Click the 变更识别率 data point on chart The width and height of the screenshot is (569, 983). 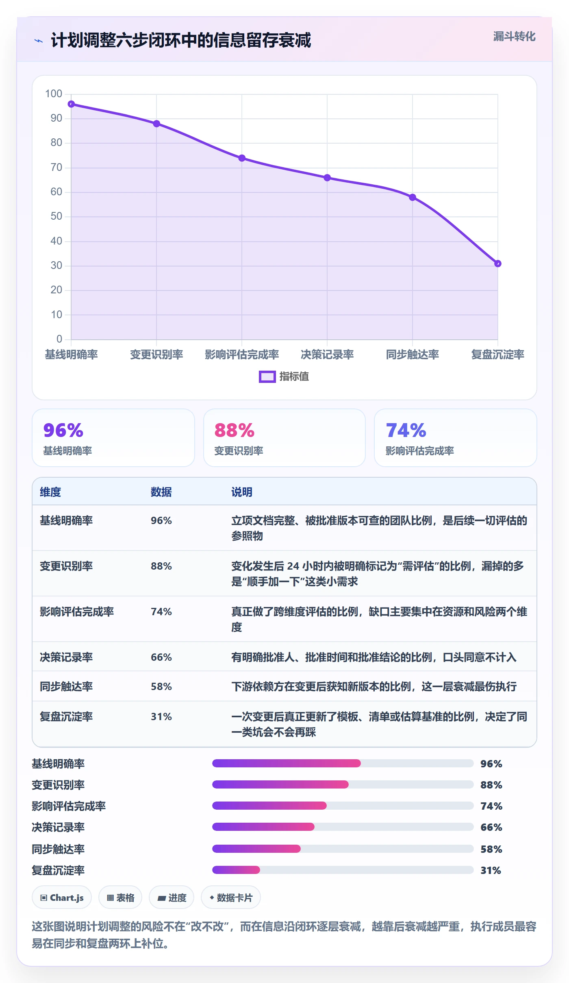point(156,124)
